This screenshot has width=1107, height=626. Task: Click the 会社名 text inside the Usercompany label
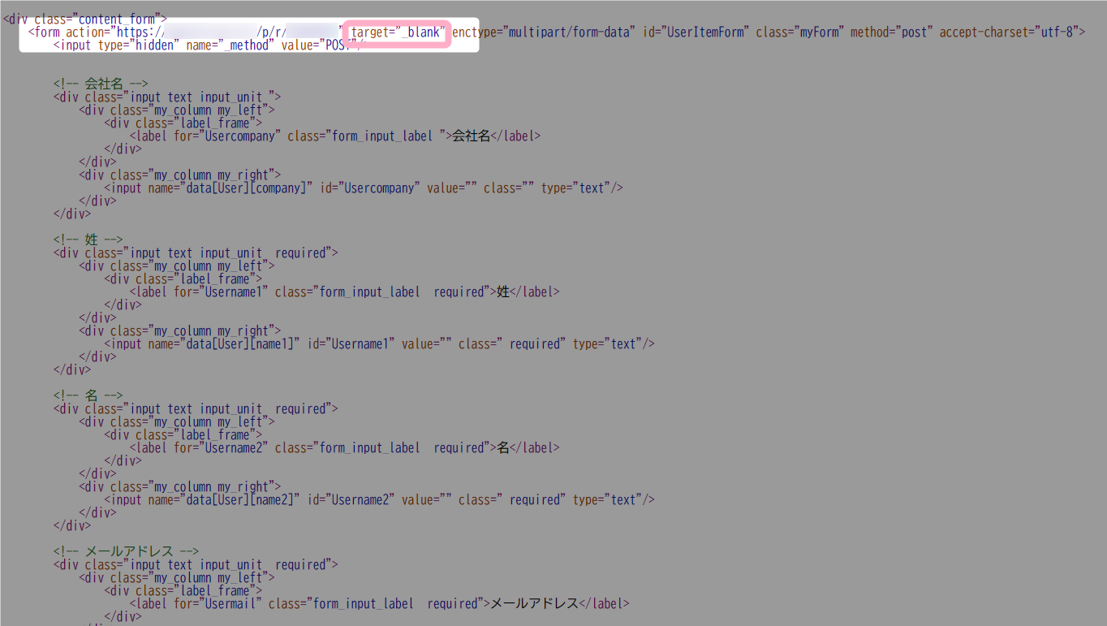pos(472,136)
